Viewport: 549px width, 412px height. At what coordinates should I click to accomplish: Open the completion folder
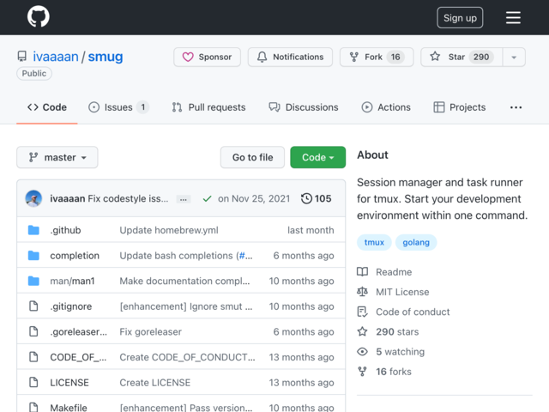click(75, 256)
